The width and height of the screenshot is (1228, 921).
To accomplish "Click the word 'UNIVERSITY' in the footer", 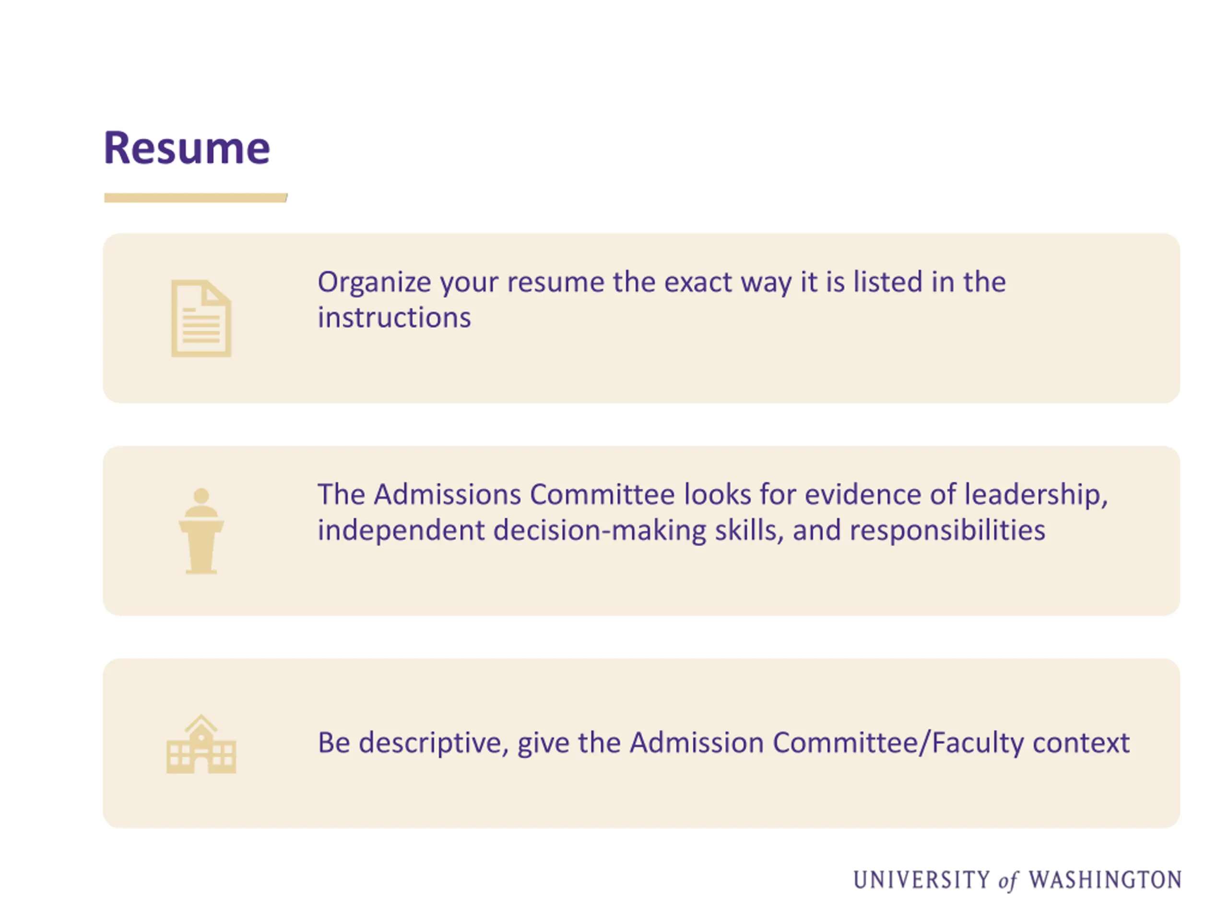I will pyautogui.click(x=921, y=880).
